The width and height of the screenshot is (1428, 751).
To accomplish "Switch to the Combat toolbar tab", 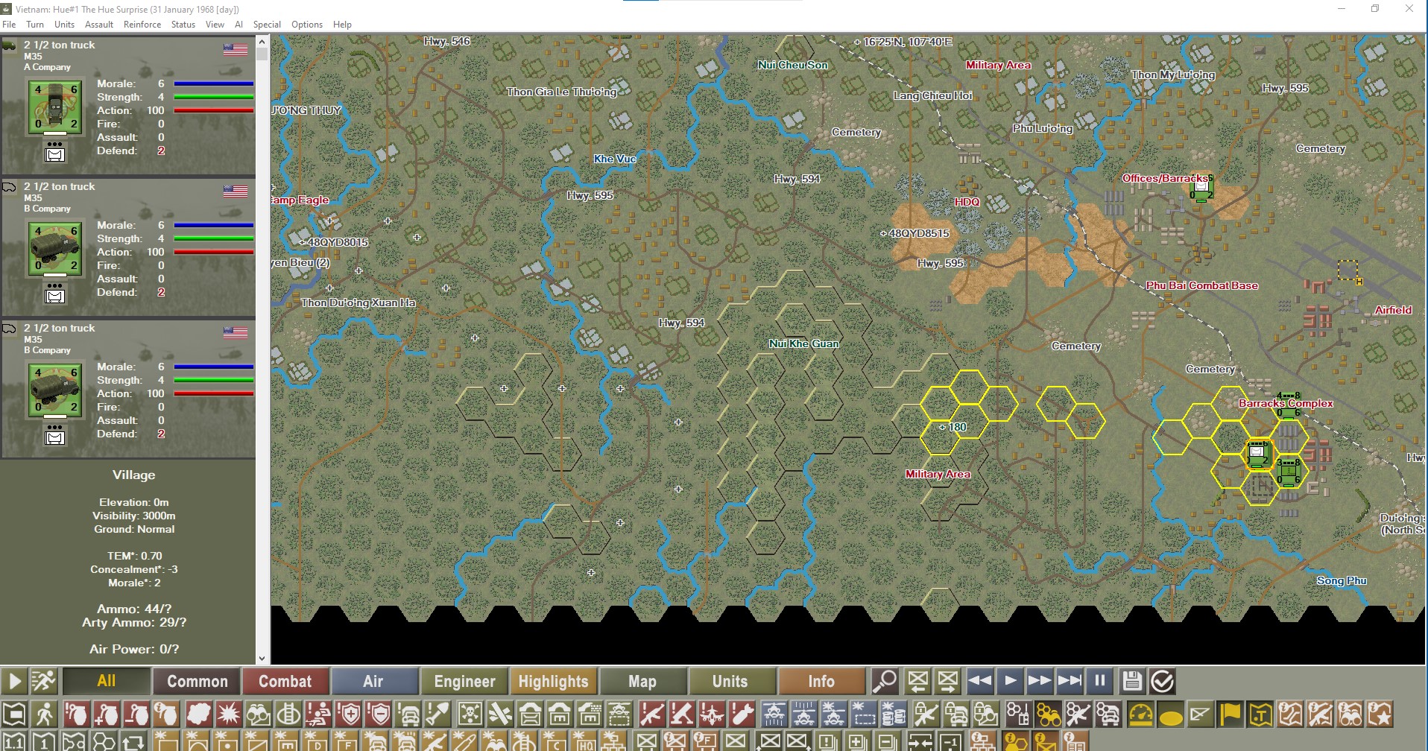I will click(x=285, y=681).
